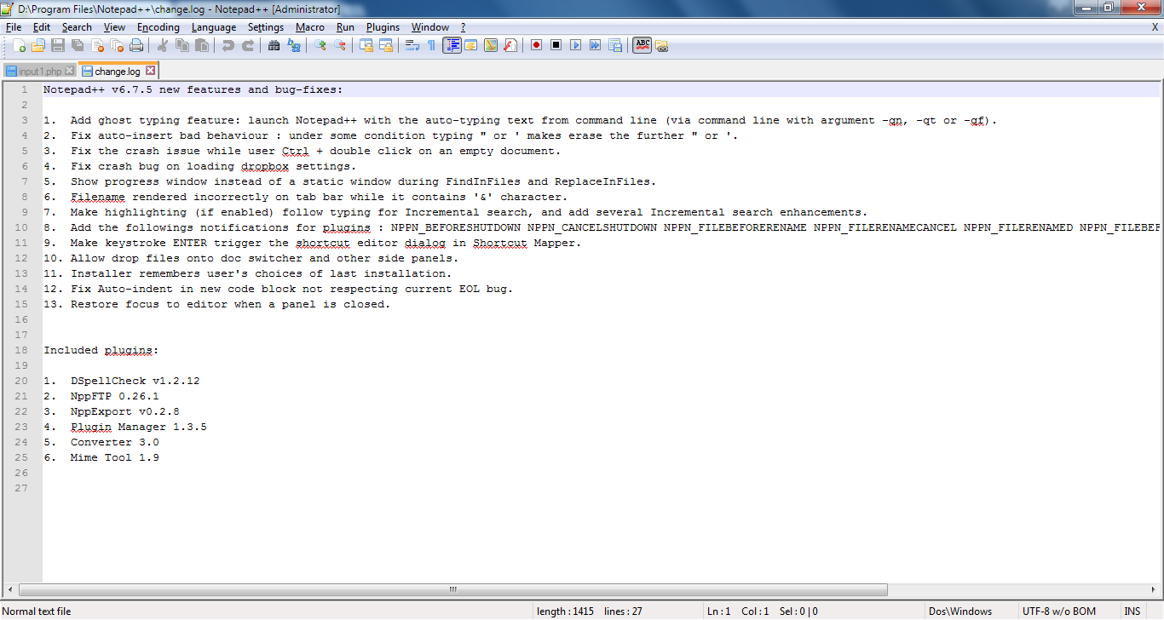
Task: Click the Redo toolbar icon
Action: pyautogui.click(x=248, y=45)
